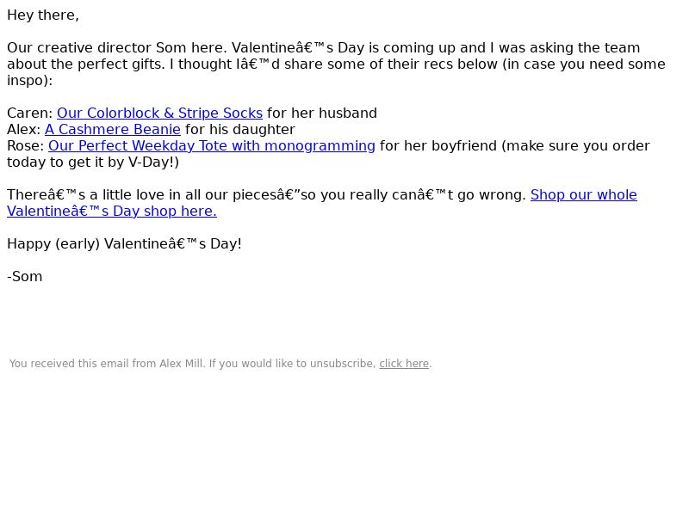Open the A Cashmere Beanie link
Image resolution: width=689 pixels, height=516 pixels.
tap(113, 130)
